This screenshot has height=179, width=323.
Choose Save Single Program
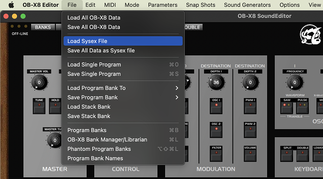(123, 74)
